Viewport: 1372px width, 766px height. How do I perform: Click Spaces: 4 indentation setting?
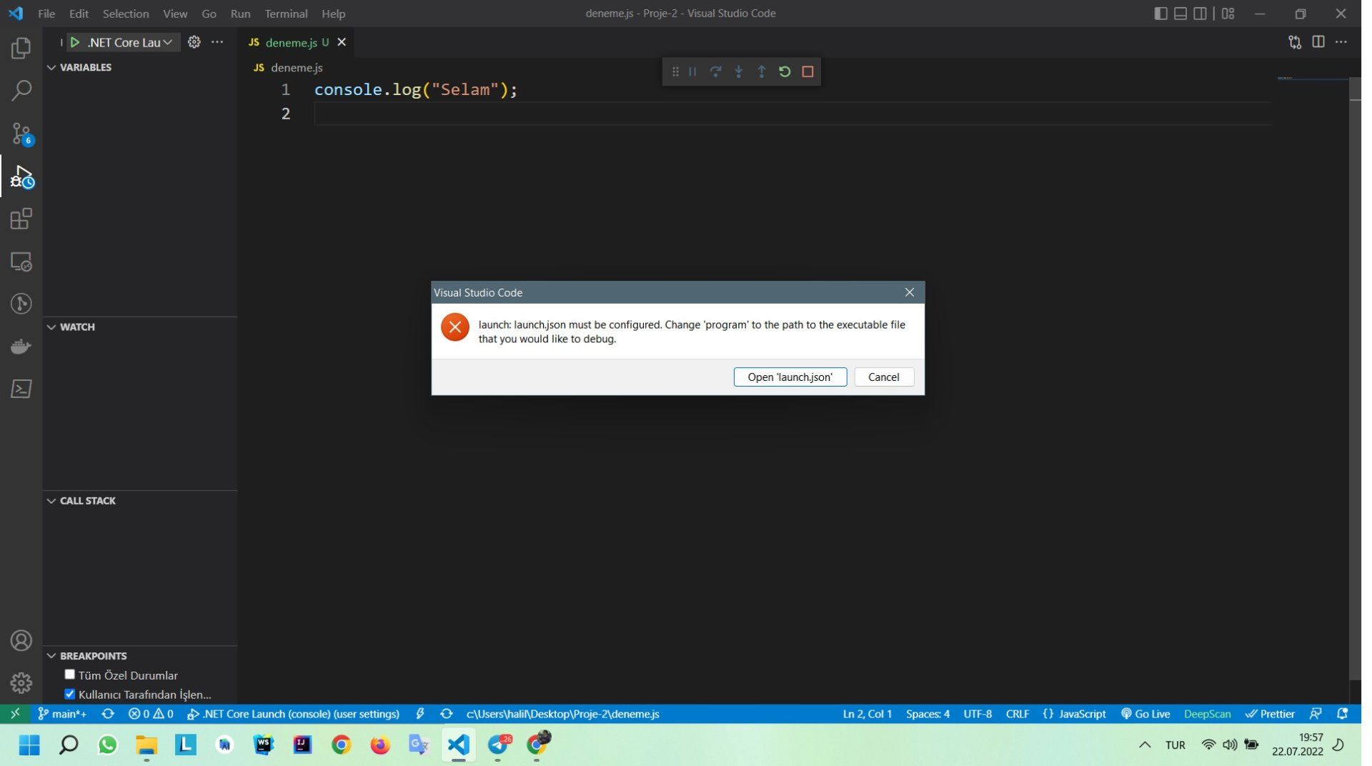tap(928, 714)
